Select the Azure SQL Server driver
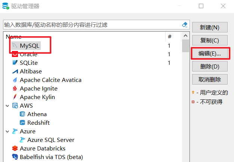 [x=51, y=140]
